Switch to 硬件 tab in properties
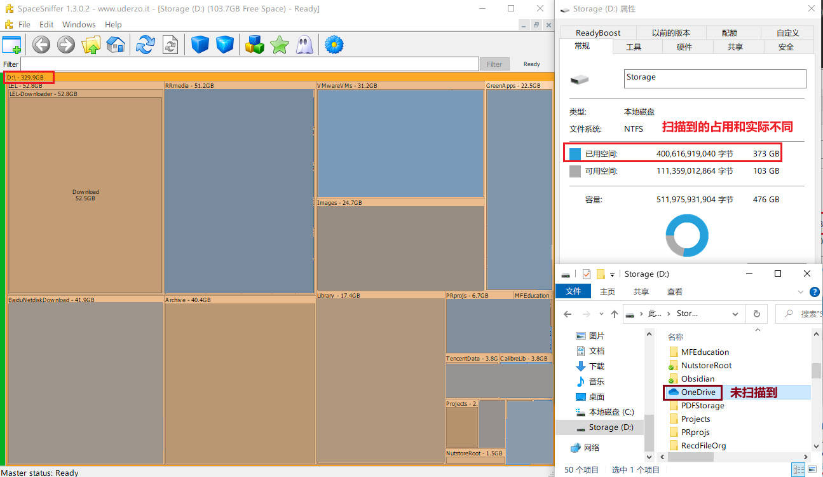 click(x=684, y=47)
